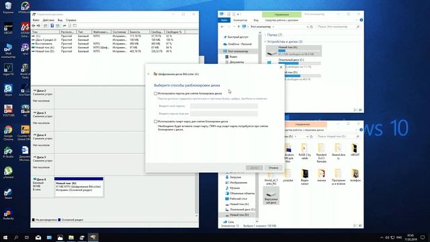
Task: Open значки folder in D: window
Action: pyautogui.click(x=321, y=175)
